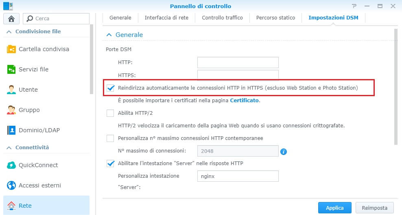Screen dimensions: 402x215
Task: Open the QuickConnect cloud icon
Action: pos(11,165)
